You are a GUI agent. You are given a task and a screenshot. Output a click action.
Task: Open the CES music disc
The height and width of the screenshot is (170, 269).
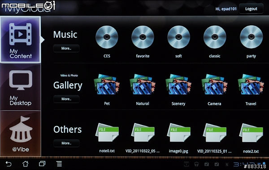pyautogui.click(x=107, y=37)
